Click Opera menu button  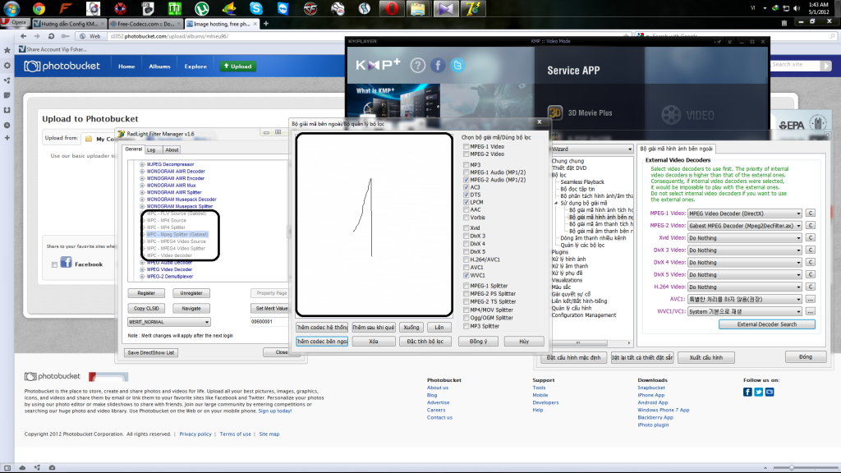pos(15,22)
